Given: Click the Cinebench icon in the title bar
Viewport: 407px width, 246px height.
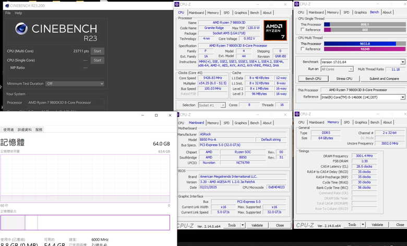Looking at the screenshot, I should [x=7, y=5].
